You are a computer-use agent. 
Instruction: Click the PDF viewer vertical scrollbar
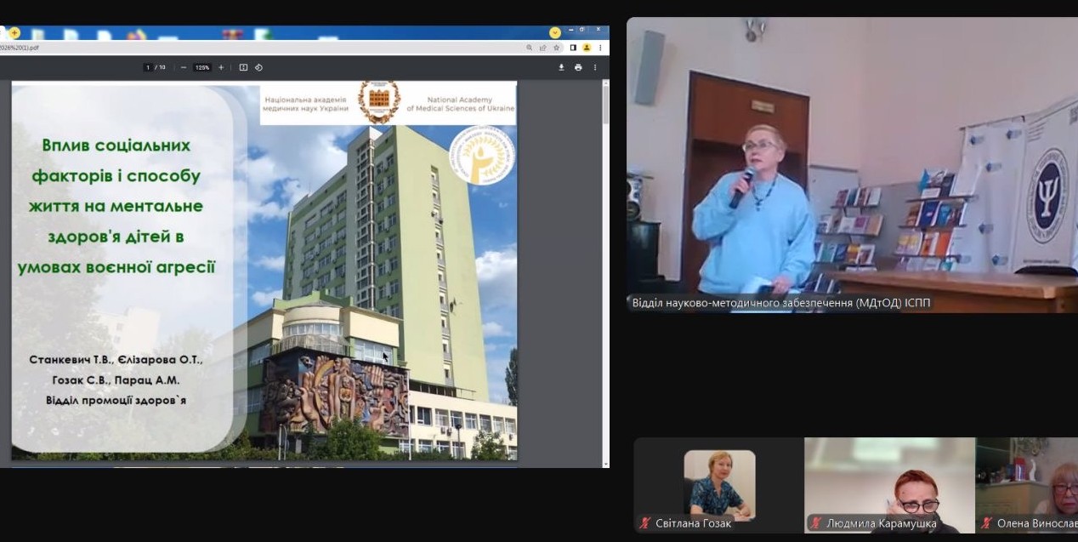click(605, 255)
